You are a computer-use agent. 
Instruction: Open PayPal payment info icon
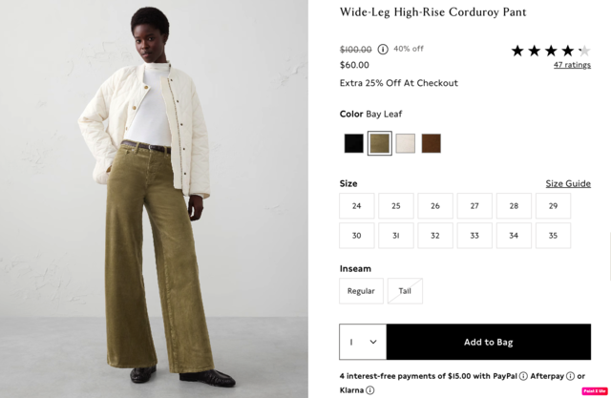coord(523,376)
